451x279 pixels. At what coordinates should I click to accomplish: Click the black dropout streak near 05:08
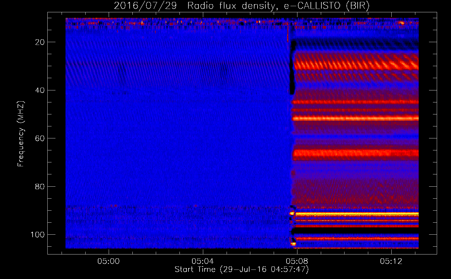292,67
